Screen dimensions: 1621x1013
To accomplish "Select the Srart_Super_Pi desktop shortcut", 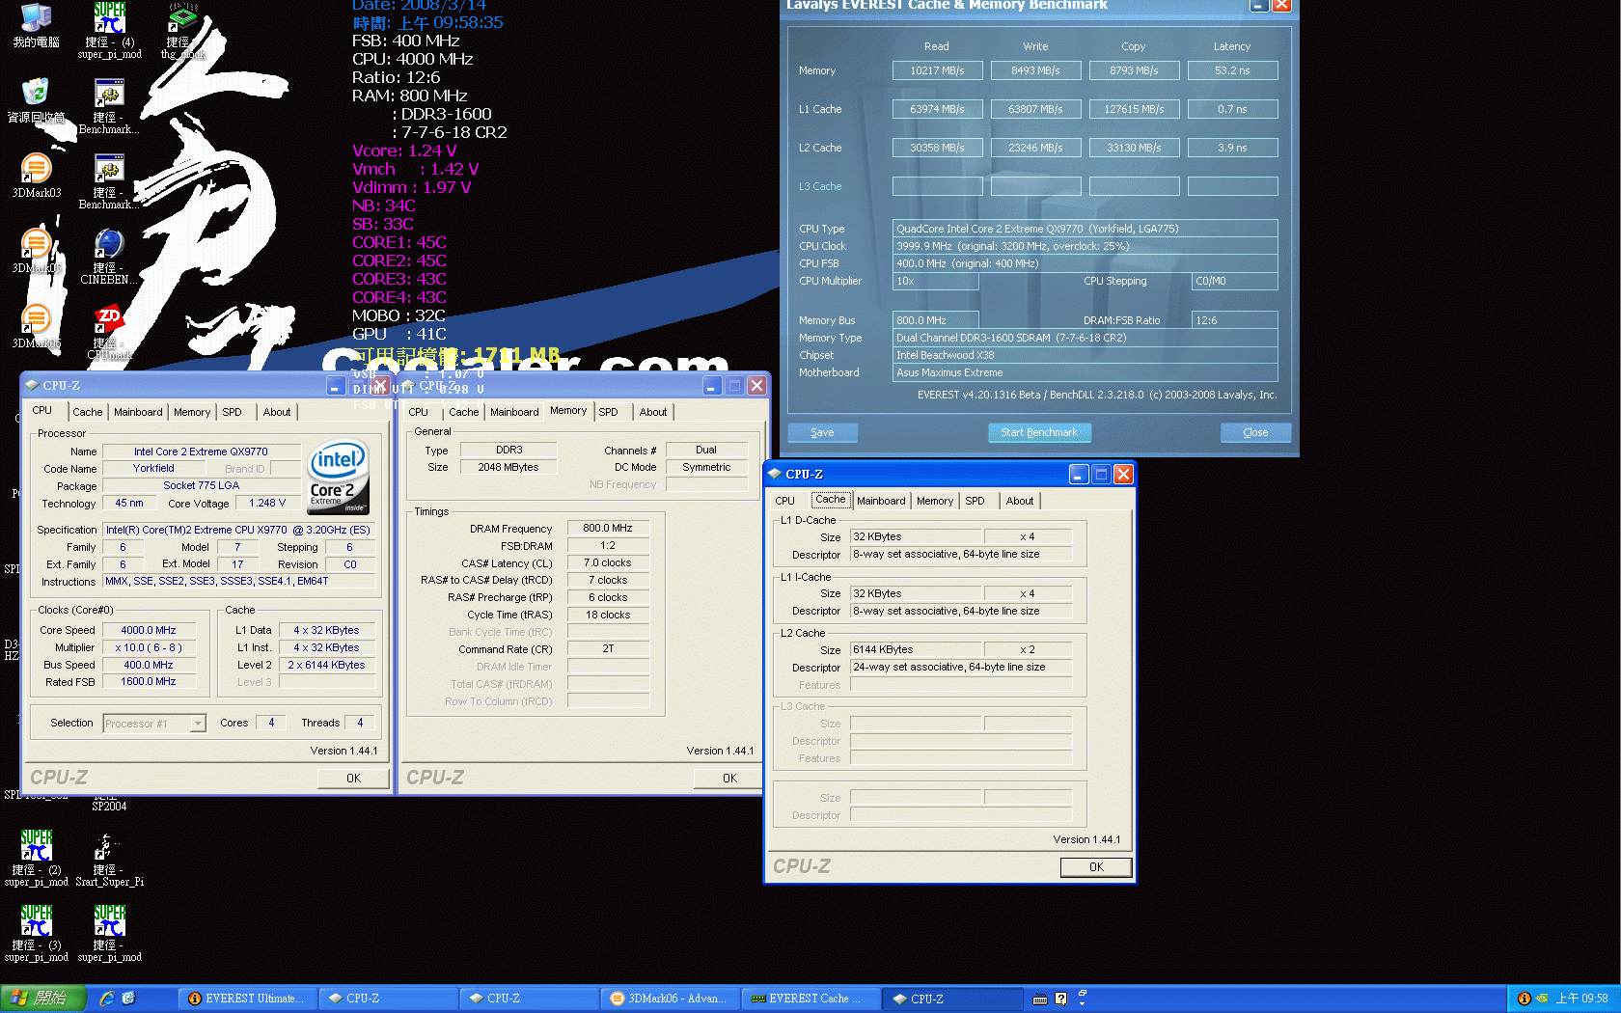I will click(109, 859).
